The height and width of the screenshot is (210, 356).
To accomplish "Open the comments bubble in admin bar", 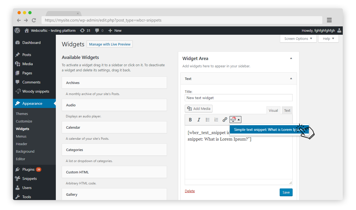I will point(97,30).
